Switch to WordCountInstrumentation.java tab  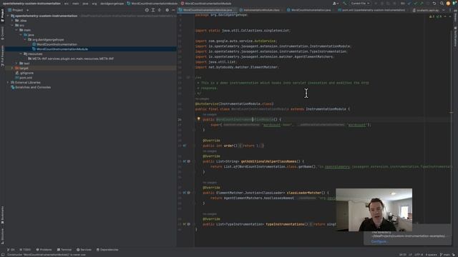(311, 10)
